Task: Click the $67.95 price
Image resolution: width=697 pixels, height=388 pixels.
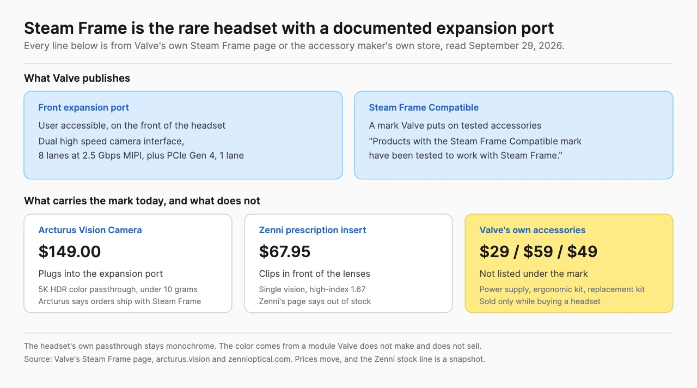Action: (x=285, y=251)
